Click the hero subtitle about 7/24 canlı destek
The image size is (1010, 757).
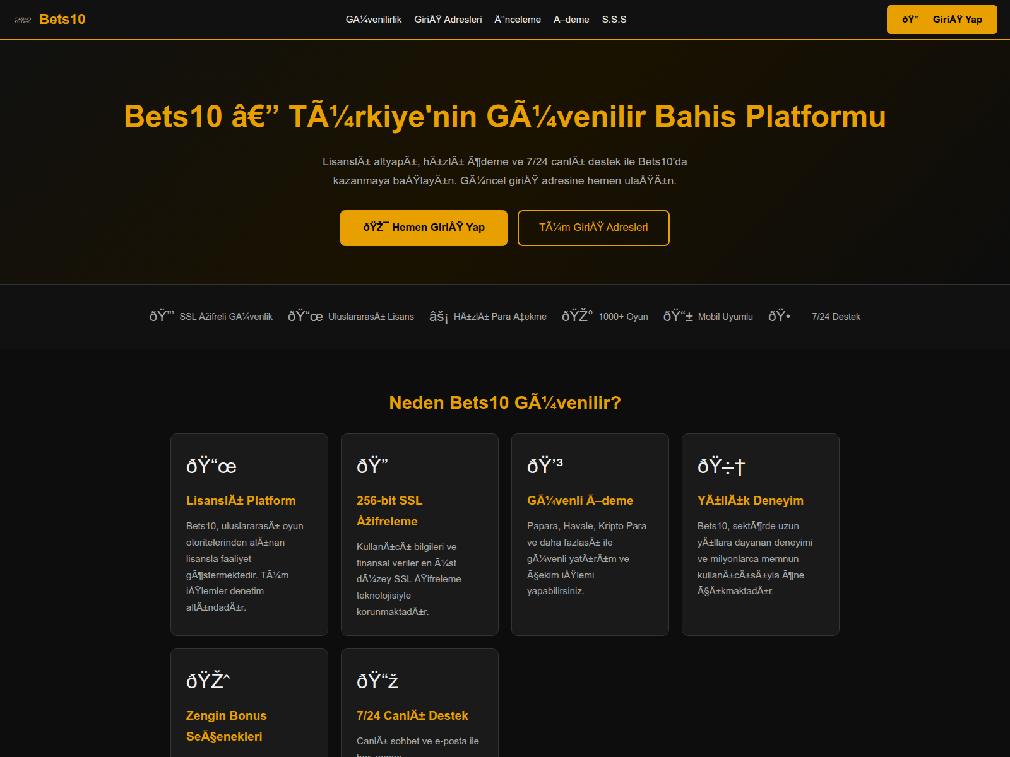(505, 171)
